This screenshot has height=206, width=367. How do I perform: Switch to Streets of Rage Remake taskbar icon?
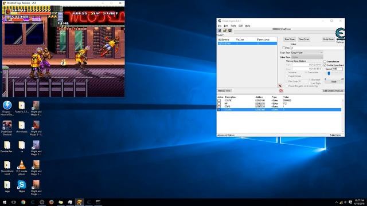pos(79,202)
